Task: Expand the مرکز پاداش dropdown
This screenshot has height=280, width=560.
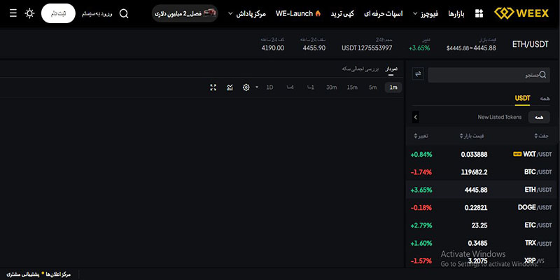Action: coord(247,14)
